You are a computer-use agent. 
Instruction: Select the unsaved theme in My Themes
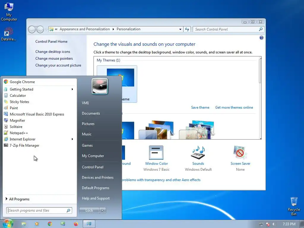tap(117, 84)
